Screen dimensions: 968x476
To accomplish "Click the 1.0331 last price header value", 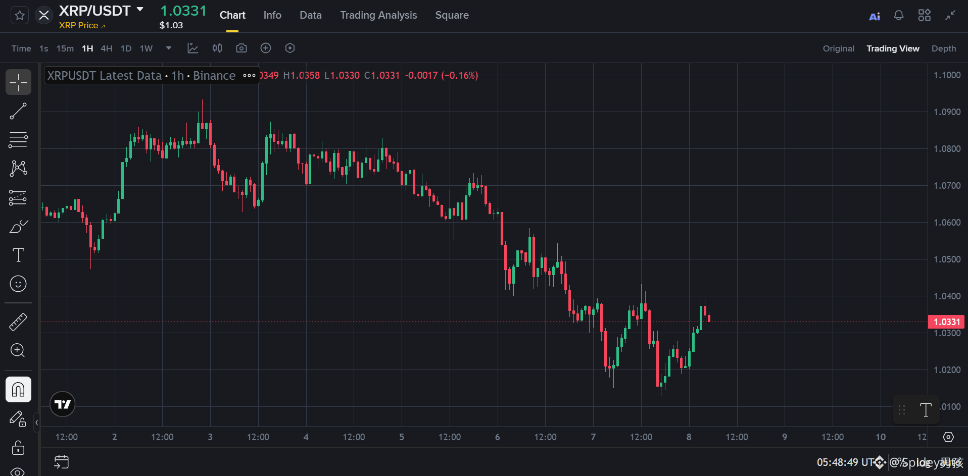I will [183, 11].
